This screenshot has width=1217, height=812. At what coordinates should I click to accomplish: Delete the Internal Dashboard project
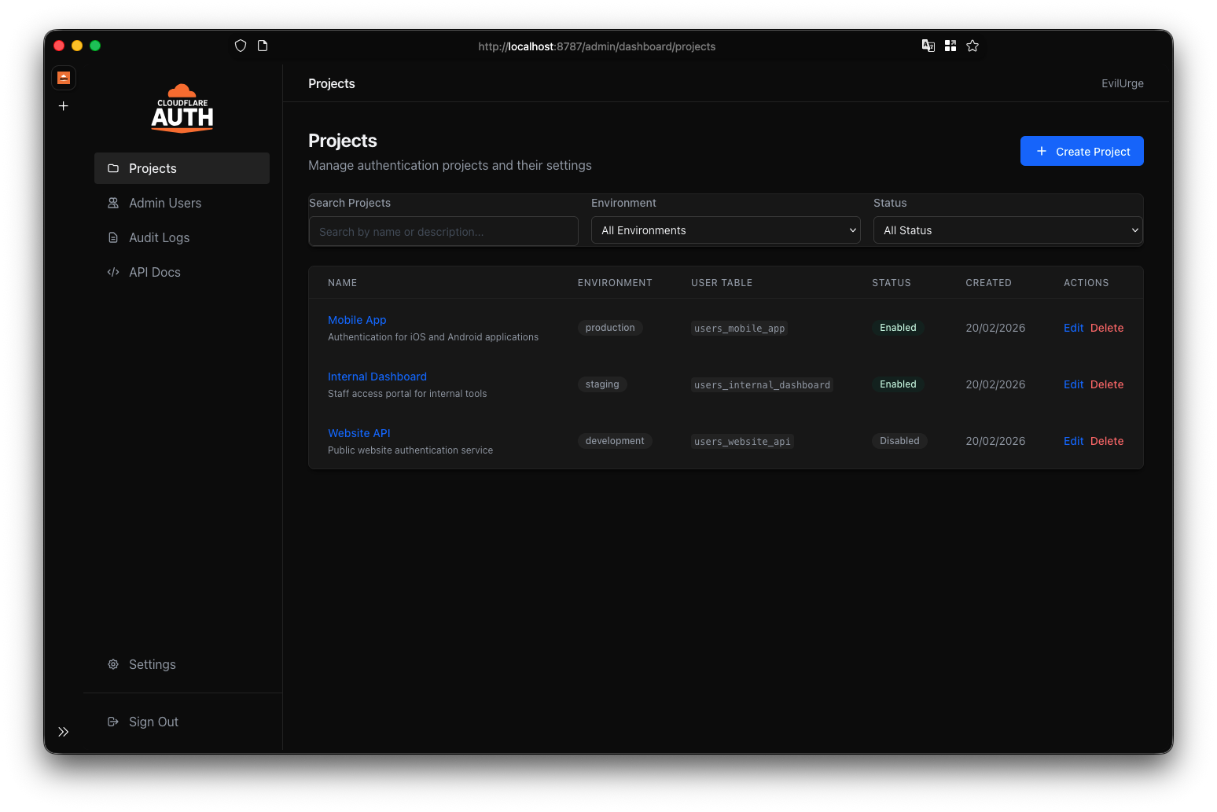[x=1107, y=384]
